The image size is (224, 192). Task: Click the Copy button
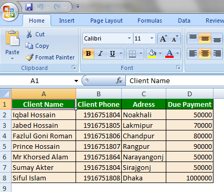click(x=37, y=46)
